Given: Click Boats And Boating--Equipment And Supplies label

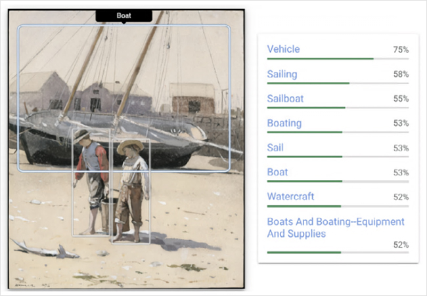Looking at the screenshot, I should pos(335,227).
